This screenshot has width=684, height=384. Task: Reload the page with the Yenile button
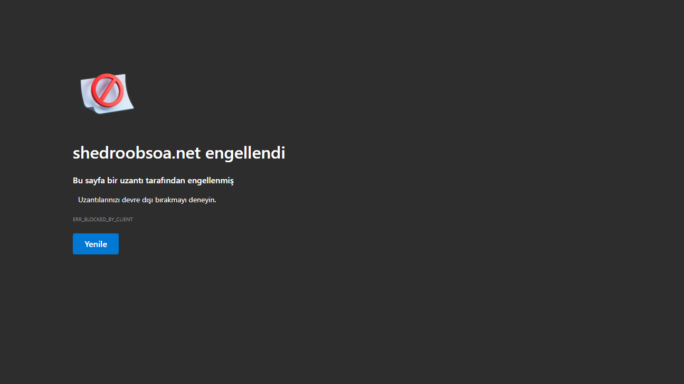96,244
